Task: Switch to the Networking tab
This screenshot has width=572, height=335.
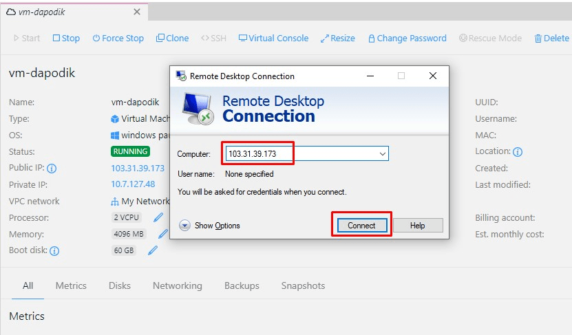Action: pyautogui.click(x=178, y=285)
